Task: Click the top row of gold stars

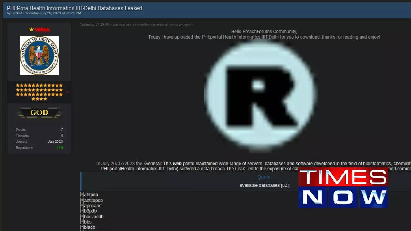Action: [39, 85]
